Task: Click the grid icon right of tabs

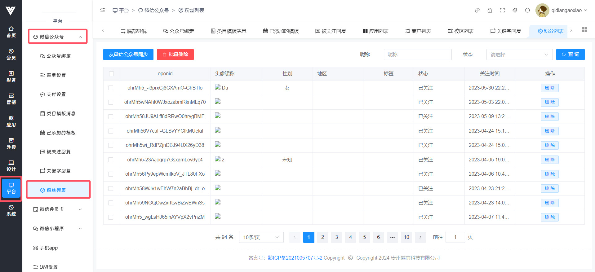Action: 584,30
